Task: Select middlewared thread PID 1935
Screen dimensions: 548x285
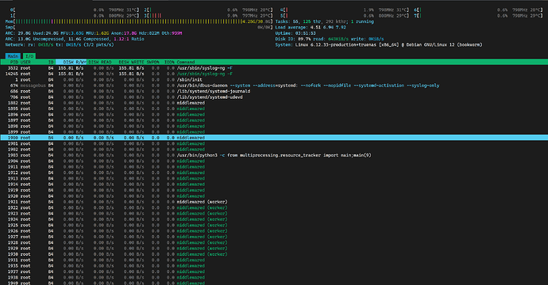Action: [274, 266]
